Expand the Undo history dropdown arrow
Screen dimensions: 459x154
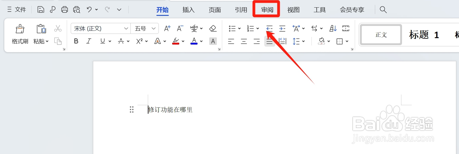point(97,10)
